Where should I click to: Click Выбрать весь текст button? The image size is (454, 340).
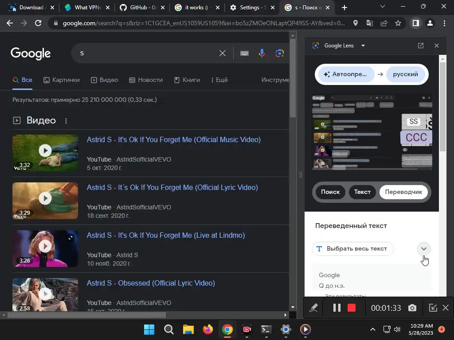click(x=352, y=249)
